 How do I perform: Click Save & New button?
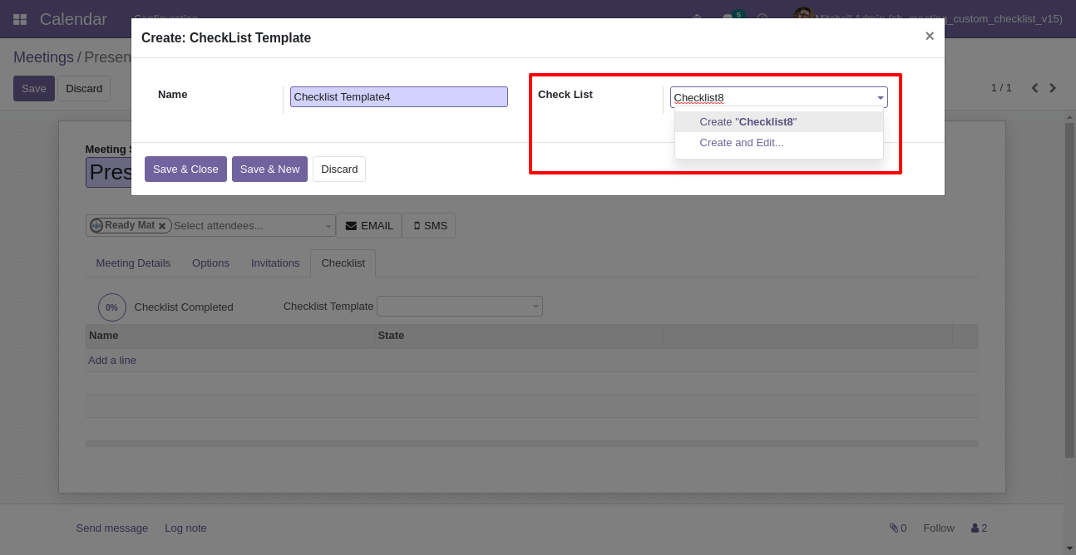(269, 169)
